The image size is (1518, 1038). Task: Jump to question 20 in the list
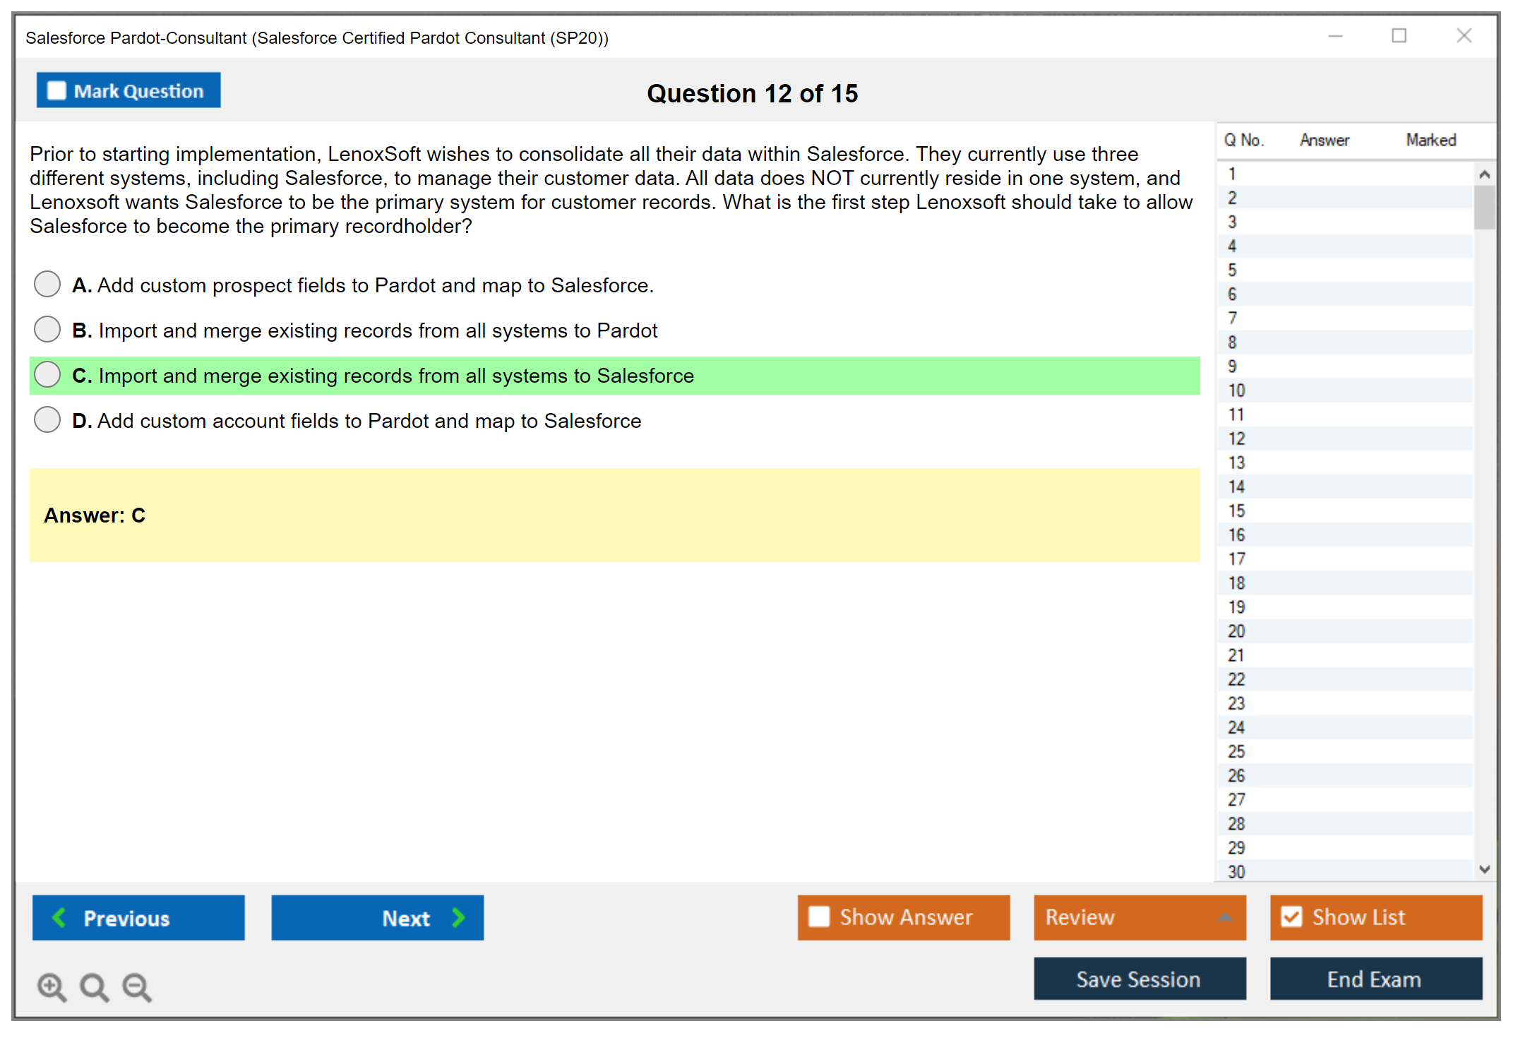(1236, 631)
